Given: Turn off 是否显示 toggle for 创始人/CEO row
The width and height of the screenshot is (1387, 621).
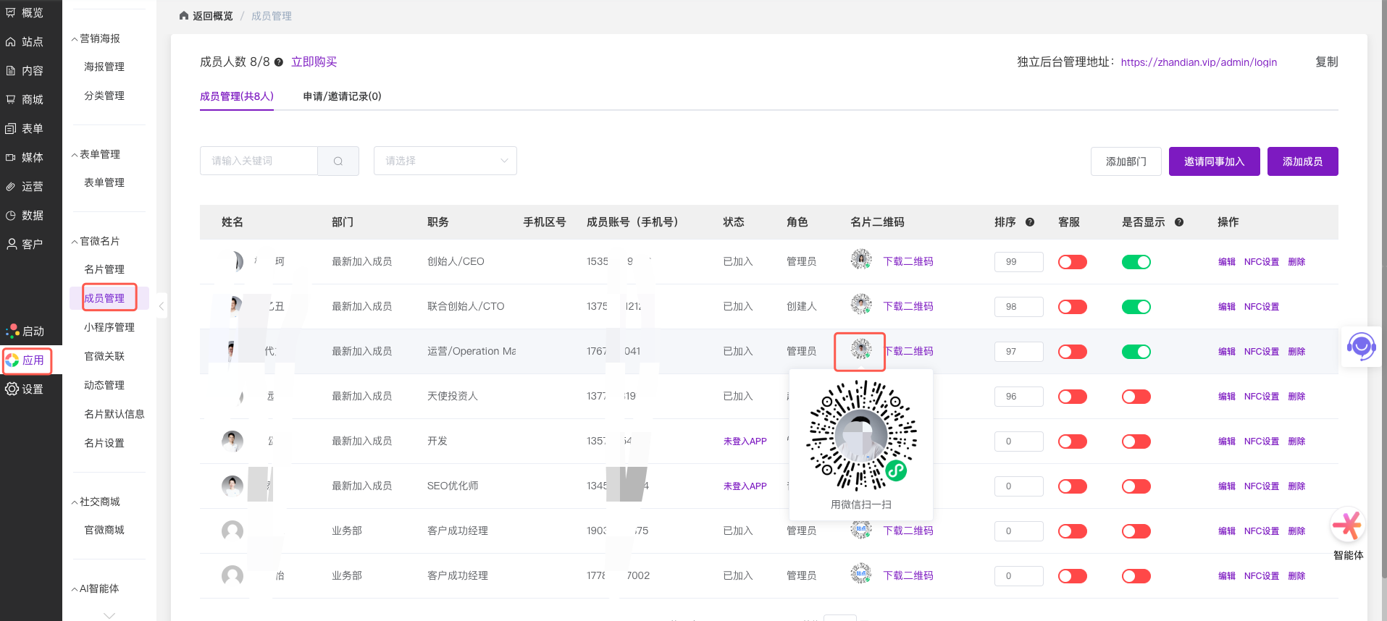Looking at the screenshot, I should [1136, 262].
